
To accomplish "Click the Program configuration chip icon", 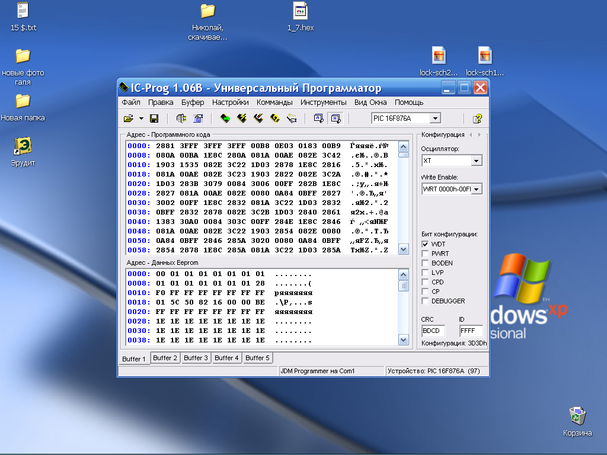I will click(258, 118).
